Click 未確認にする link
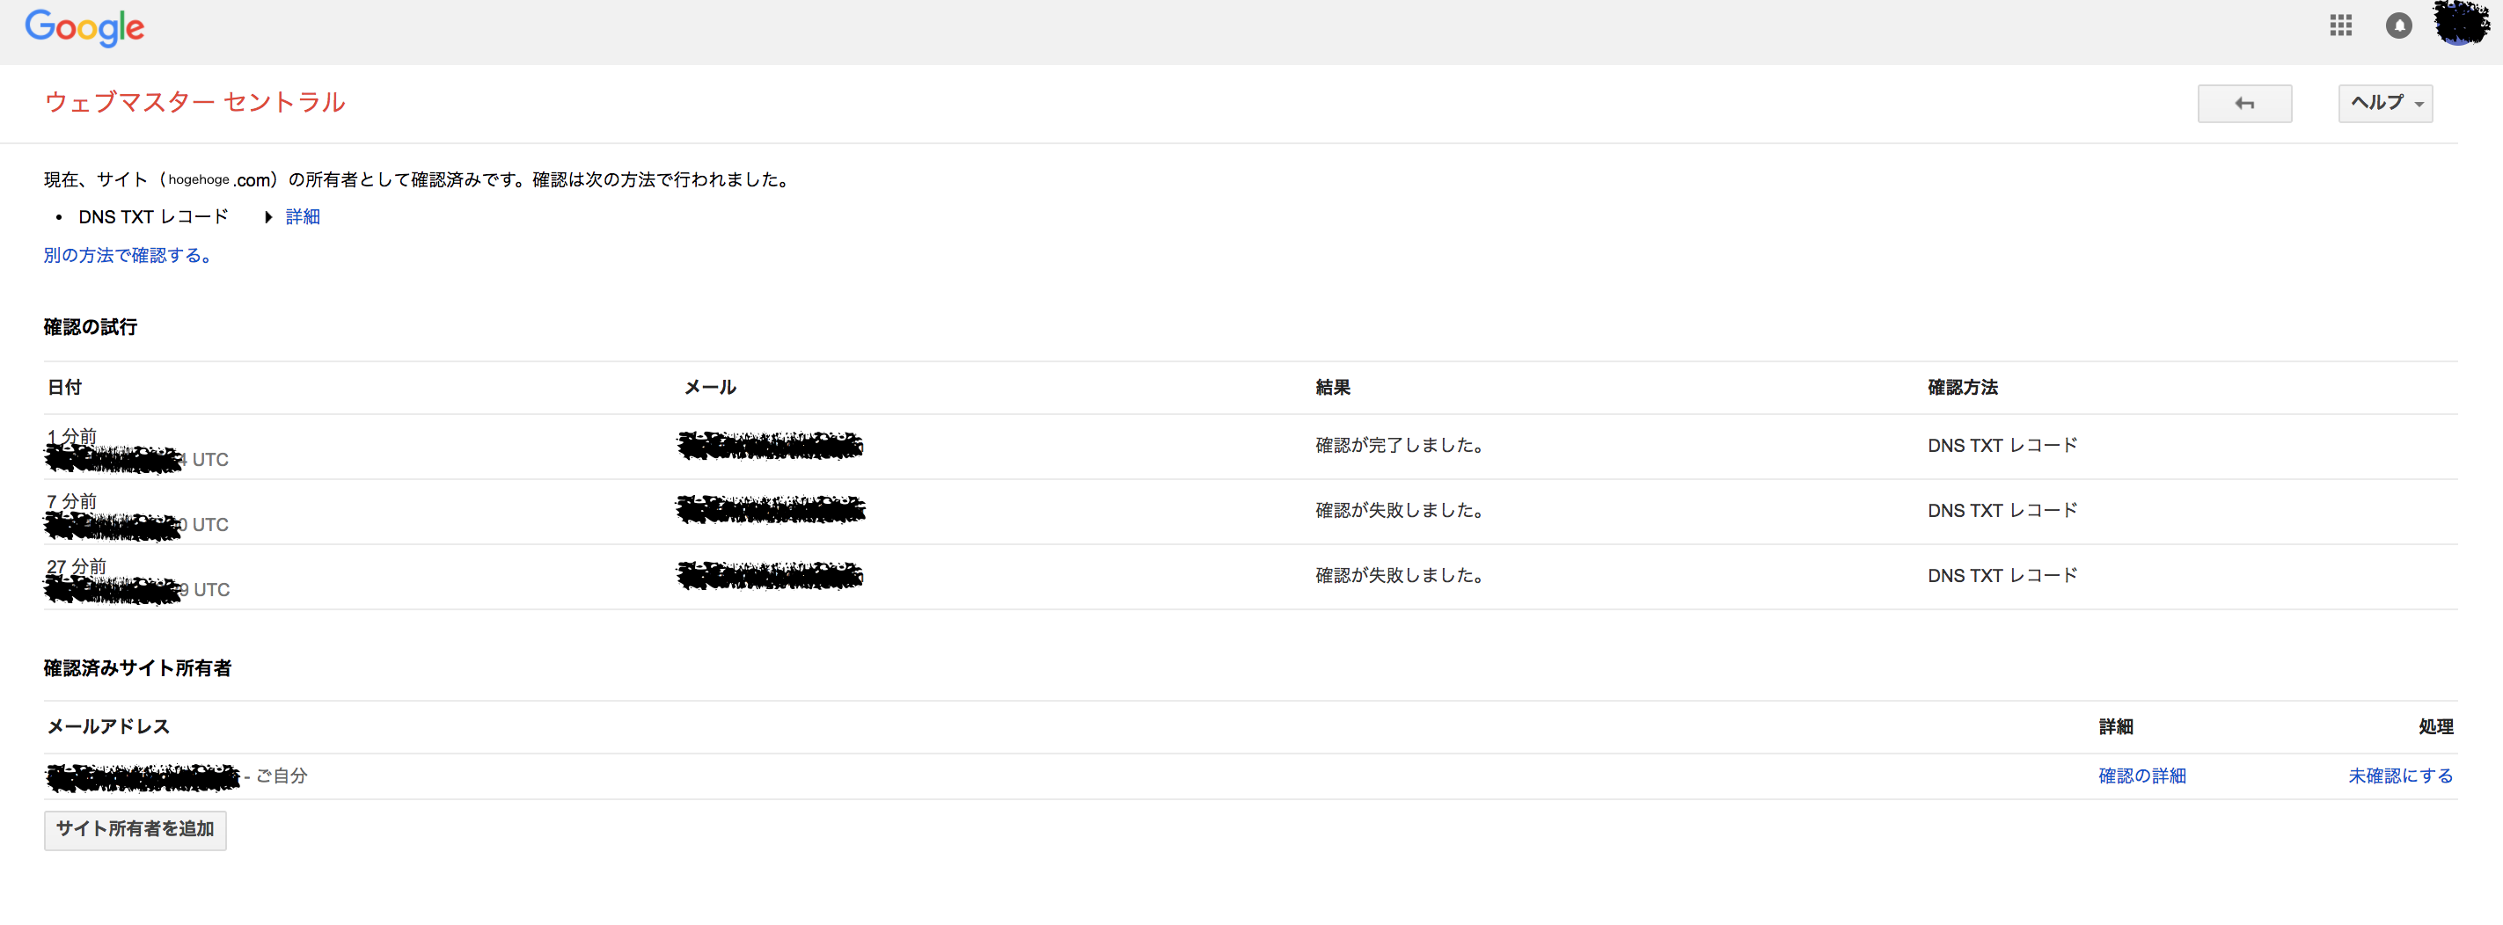Image resolution: width=2503 pixels, height=925 pixels. 2400,776
